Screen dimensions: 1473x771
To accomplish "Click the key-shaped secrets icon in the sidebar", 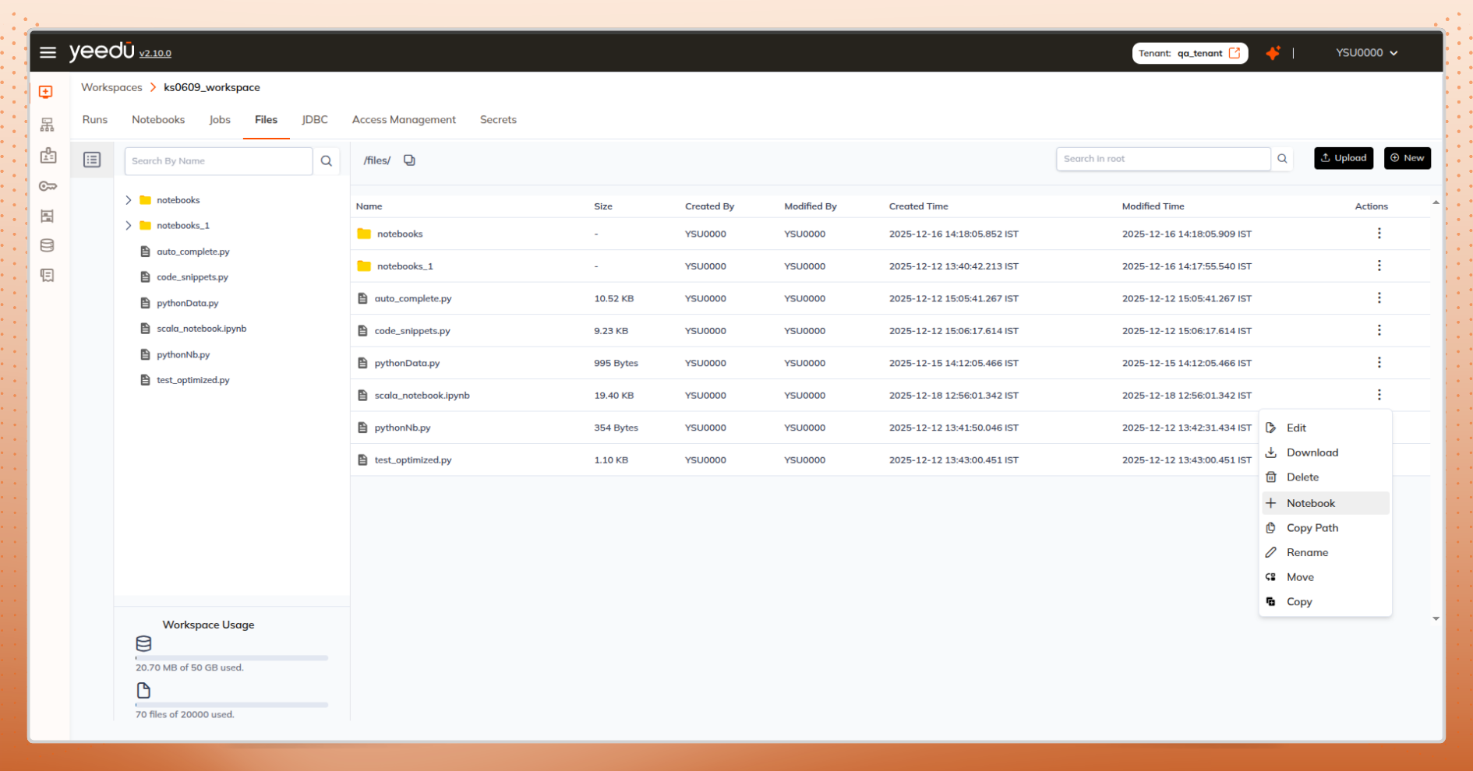I will click(47, 186).
